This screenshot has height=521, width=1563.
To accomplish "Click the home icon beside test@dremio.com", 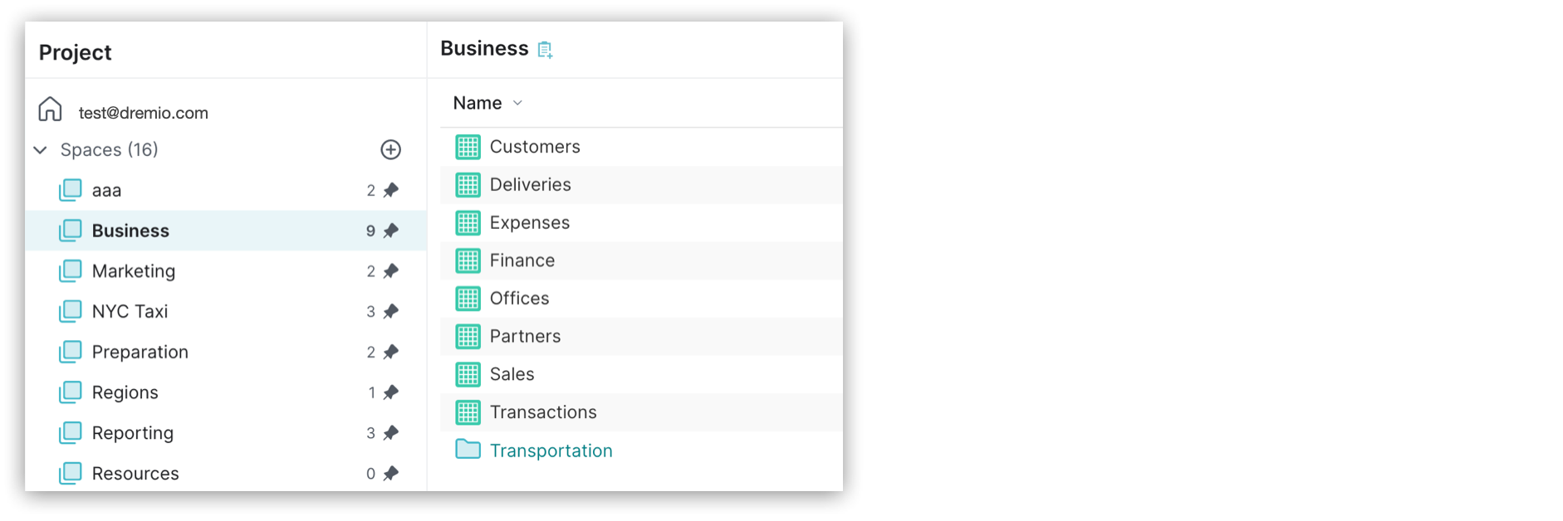I will [x=50, y=110].
